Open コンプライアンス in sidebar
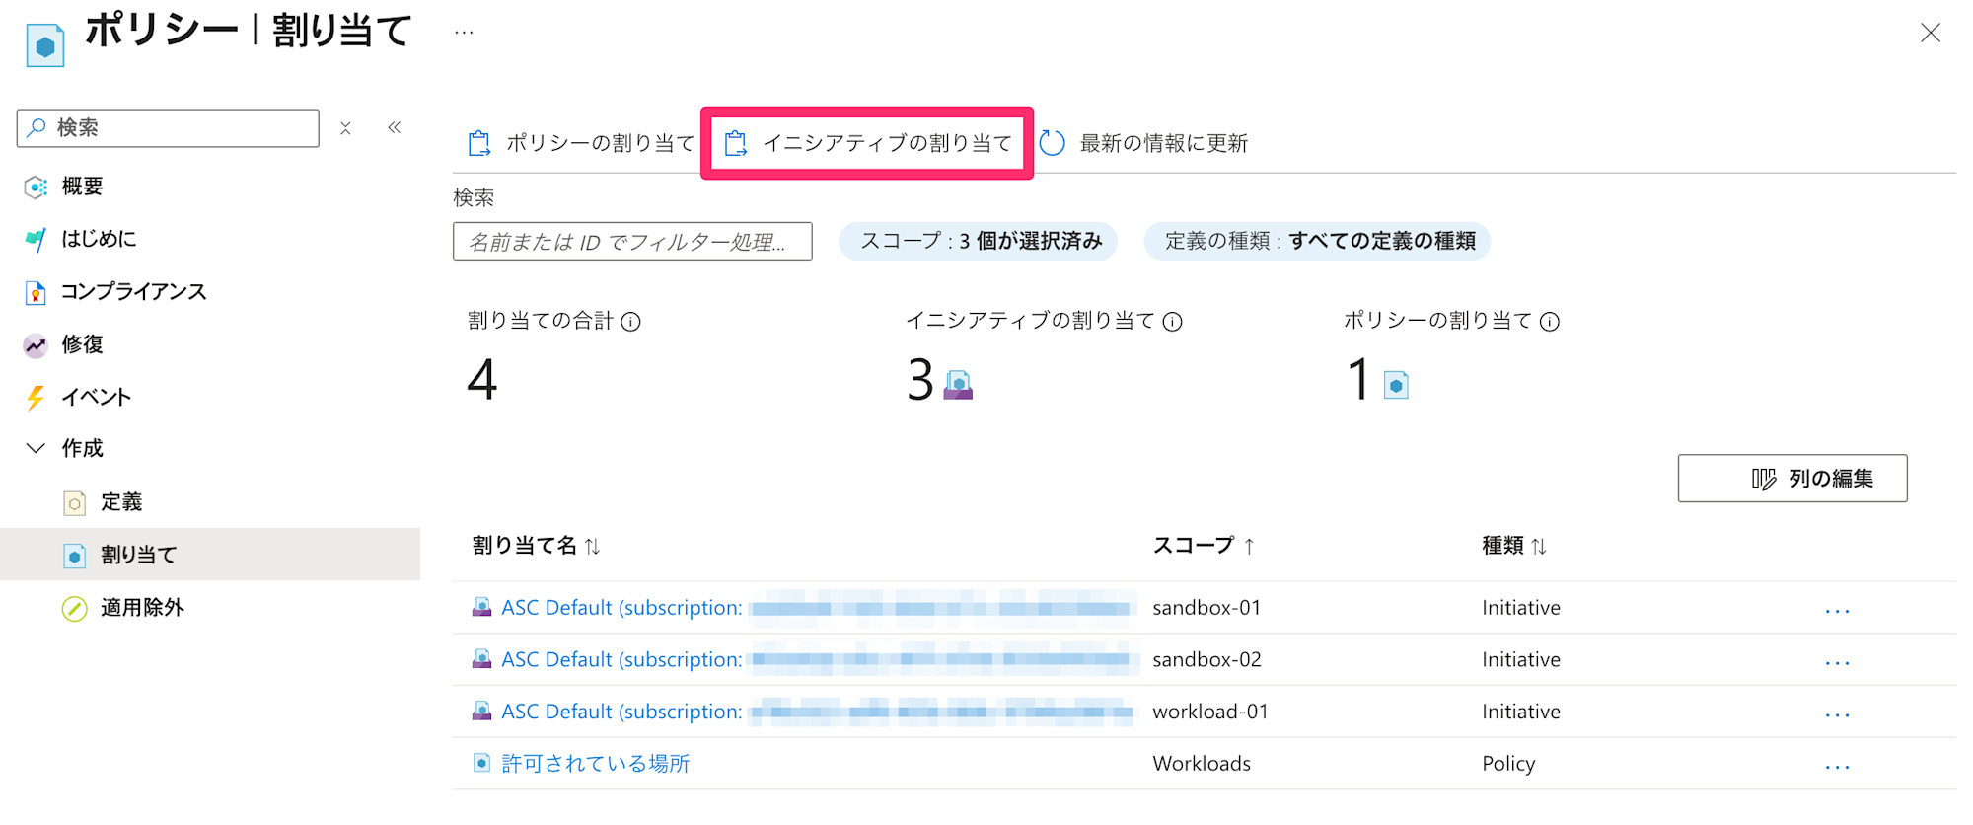The height and width of the screenshot is (825, 1973). 134,292
